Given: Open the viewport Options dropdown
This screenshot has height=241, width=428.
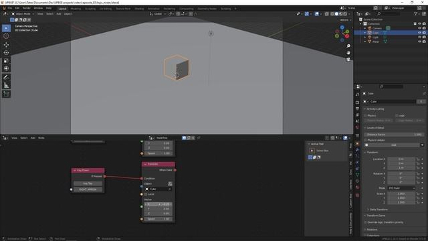Looking at the screenshot, I should tap(345, 20).
